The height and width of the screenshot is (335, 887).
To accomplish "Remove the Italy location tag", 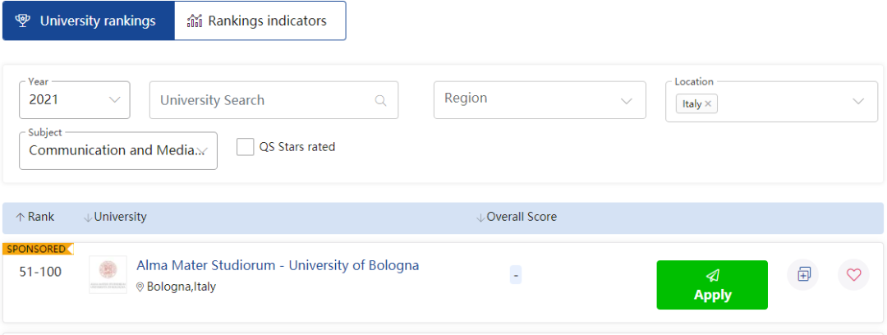I will tap(708, 104).
